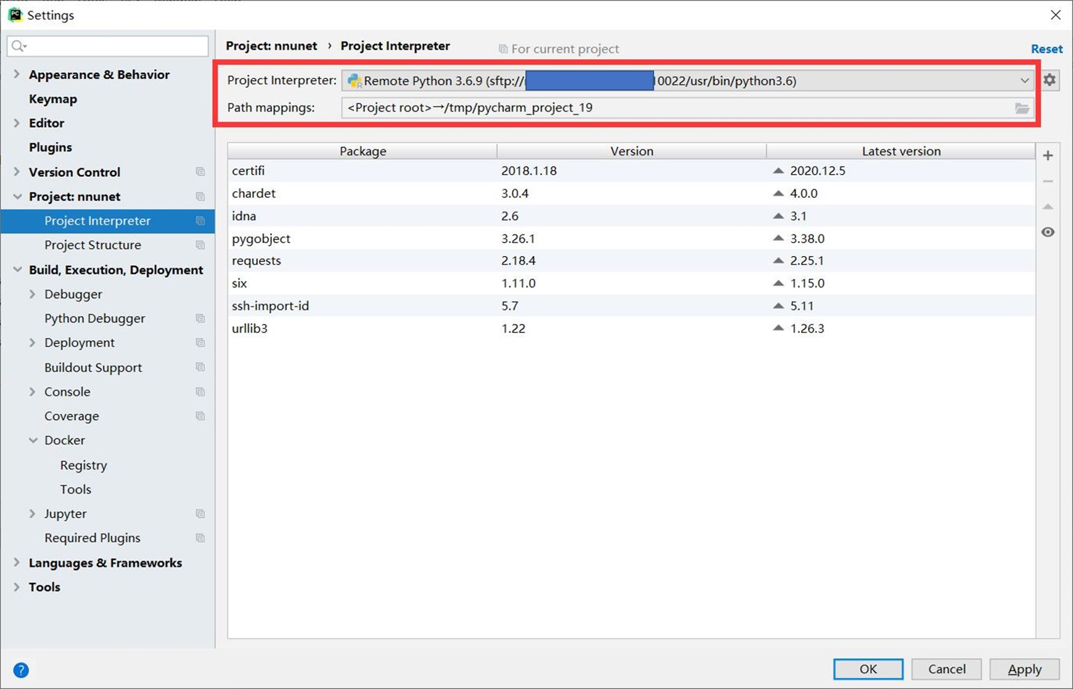Click the upgrade arrow icon for urllib3
Image resolution: width=1073 pixels, height=689 pixels.
tap(778, 328)
